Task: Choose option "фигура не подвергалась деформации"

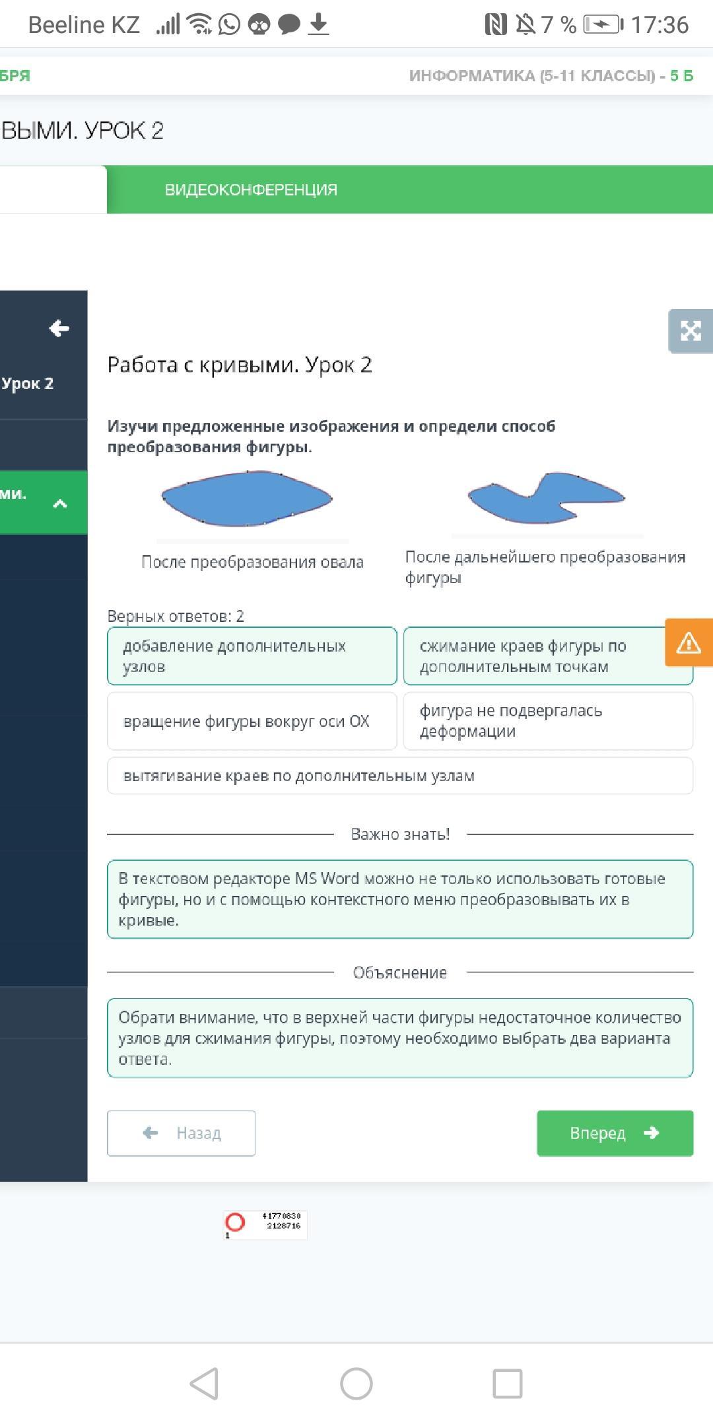Action: pyautogui.click(x=548, y=721)
